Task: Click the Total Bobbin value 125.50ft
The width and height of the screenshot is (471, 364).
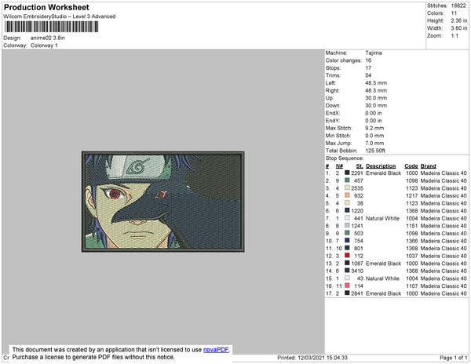Action: coord(375,151)
